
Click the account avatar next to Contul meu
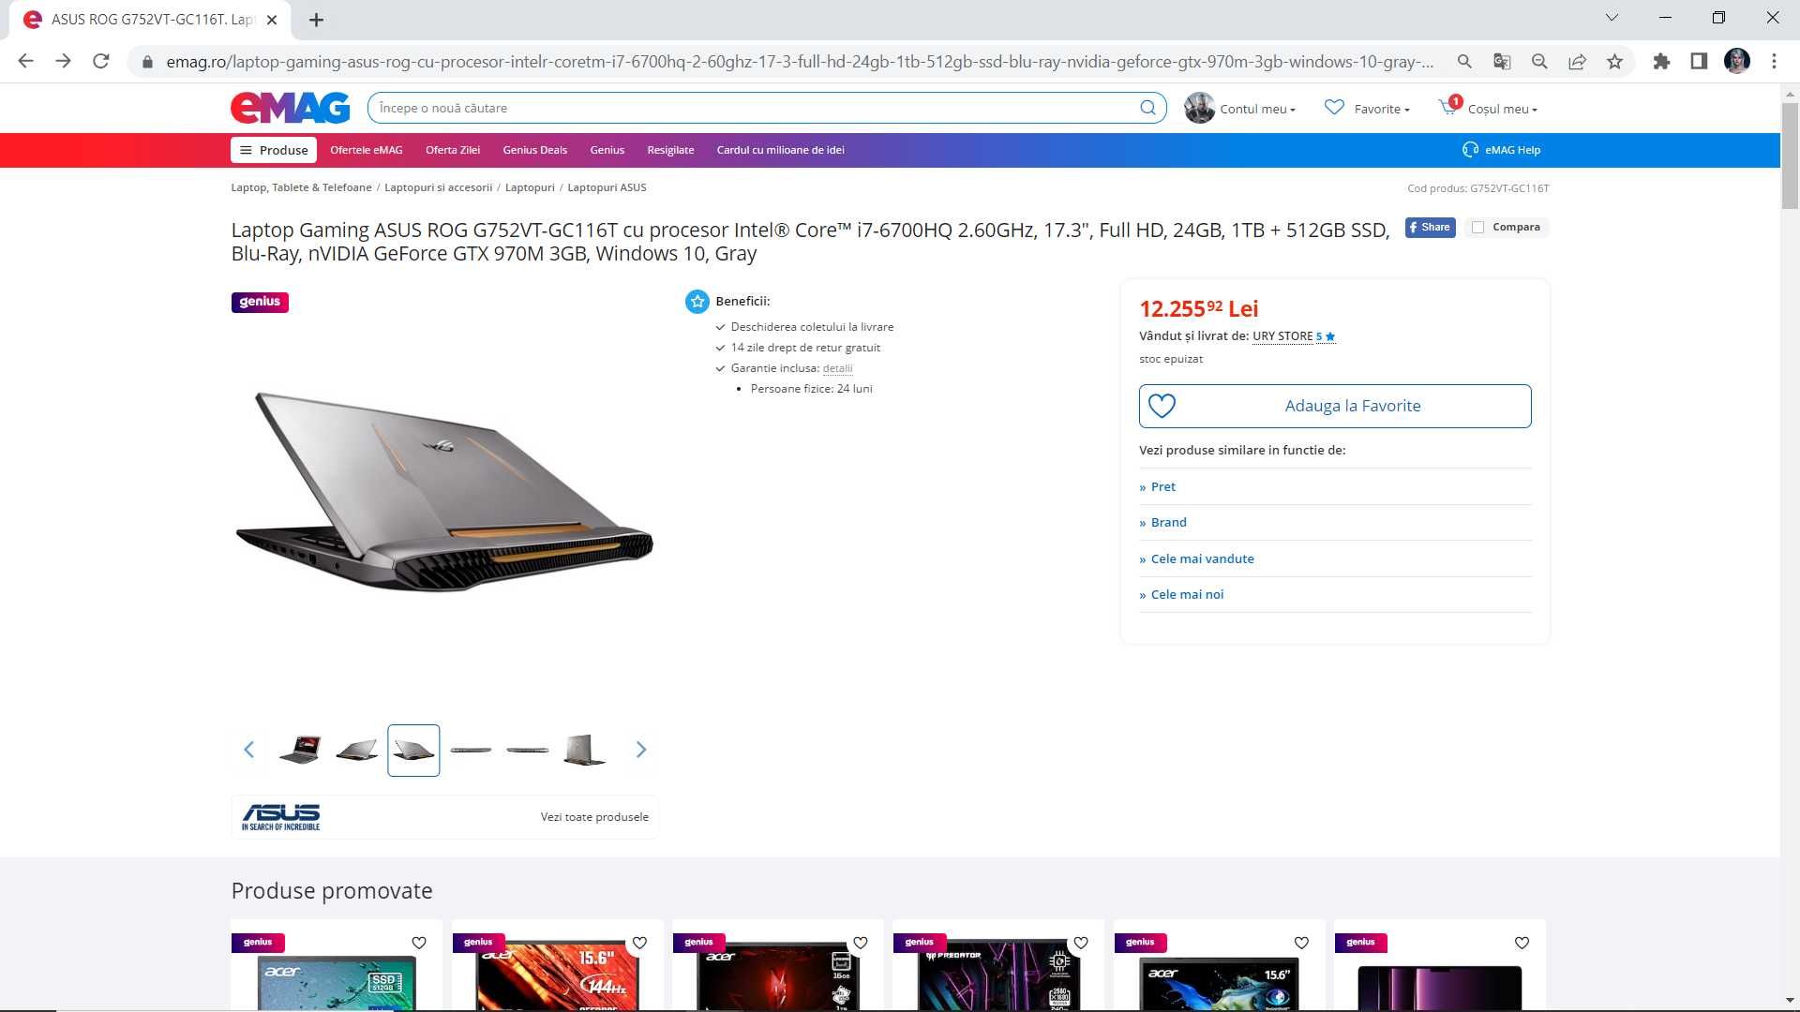(x=1199, y=108)
